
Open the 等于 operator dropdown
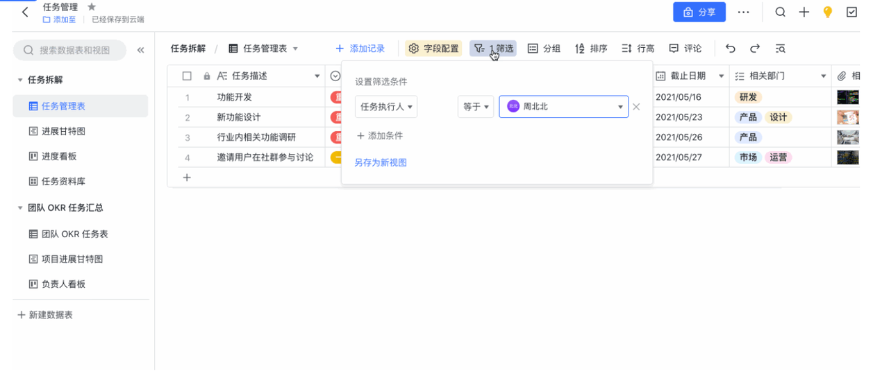pyautogui.click(x=476, y=107)
